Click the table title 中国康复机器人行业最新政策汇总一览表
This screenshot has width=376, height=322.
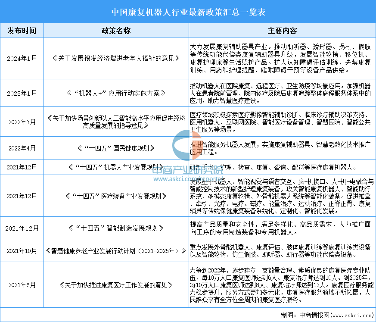[188, 12]
